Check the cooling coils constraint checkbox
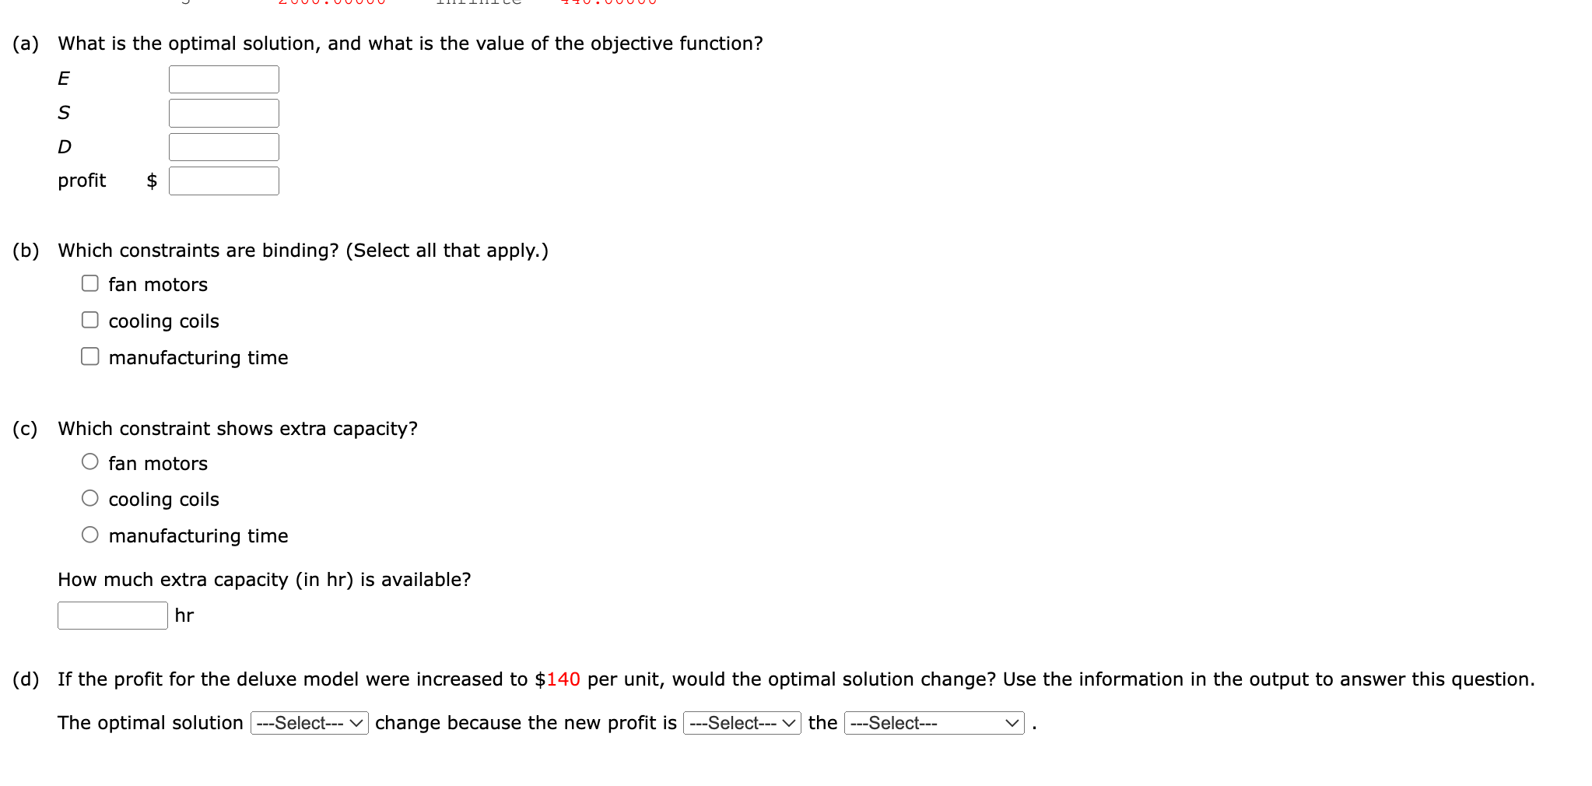The height and width of the screenshot is (786, 1592). (89, 318)
